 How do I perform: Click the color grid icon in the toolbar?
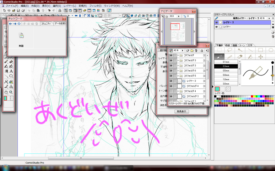coord(98,11)
